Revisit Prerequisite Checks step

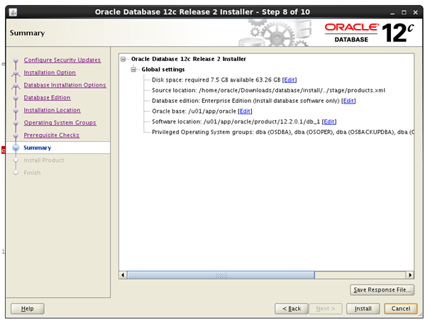(52, 135)
